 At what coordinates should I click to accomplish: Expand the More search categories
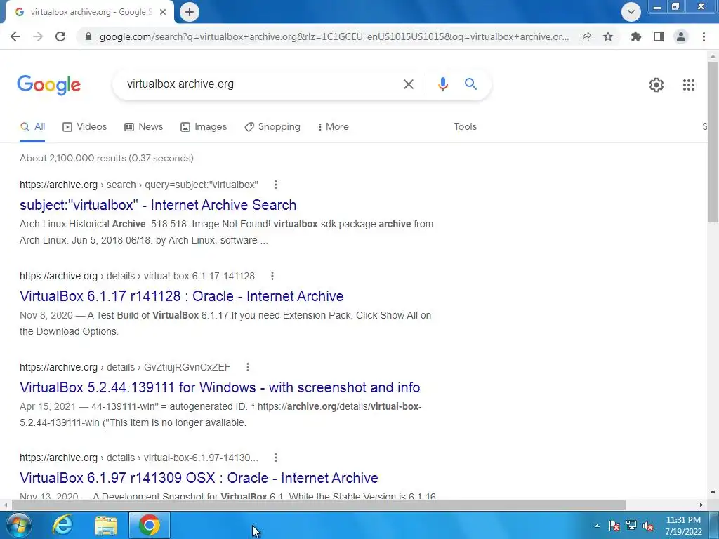tap(334, 127)
